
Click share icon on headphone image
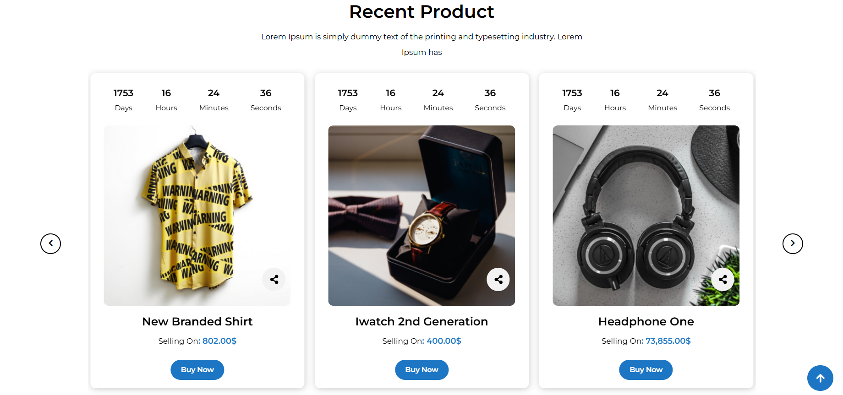(723, 279)
